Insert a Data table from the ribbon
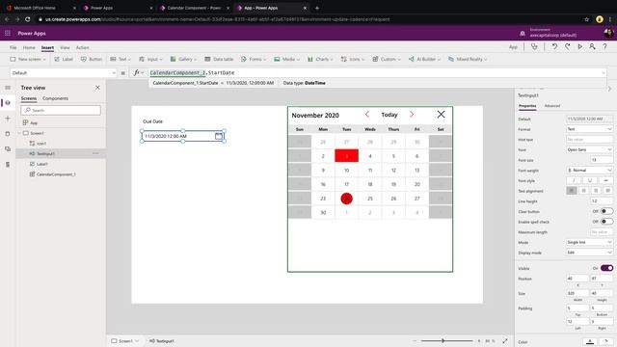Viewport: 617px width, 347px height. pos(219,59)
